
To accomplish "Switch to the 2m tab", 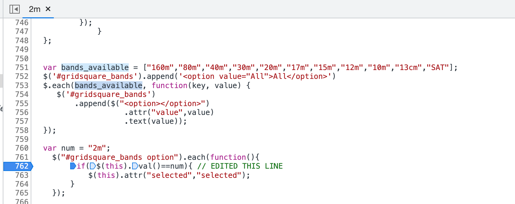I will point(34,9).
